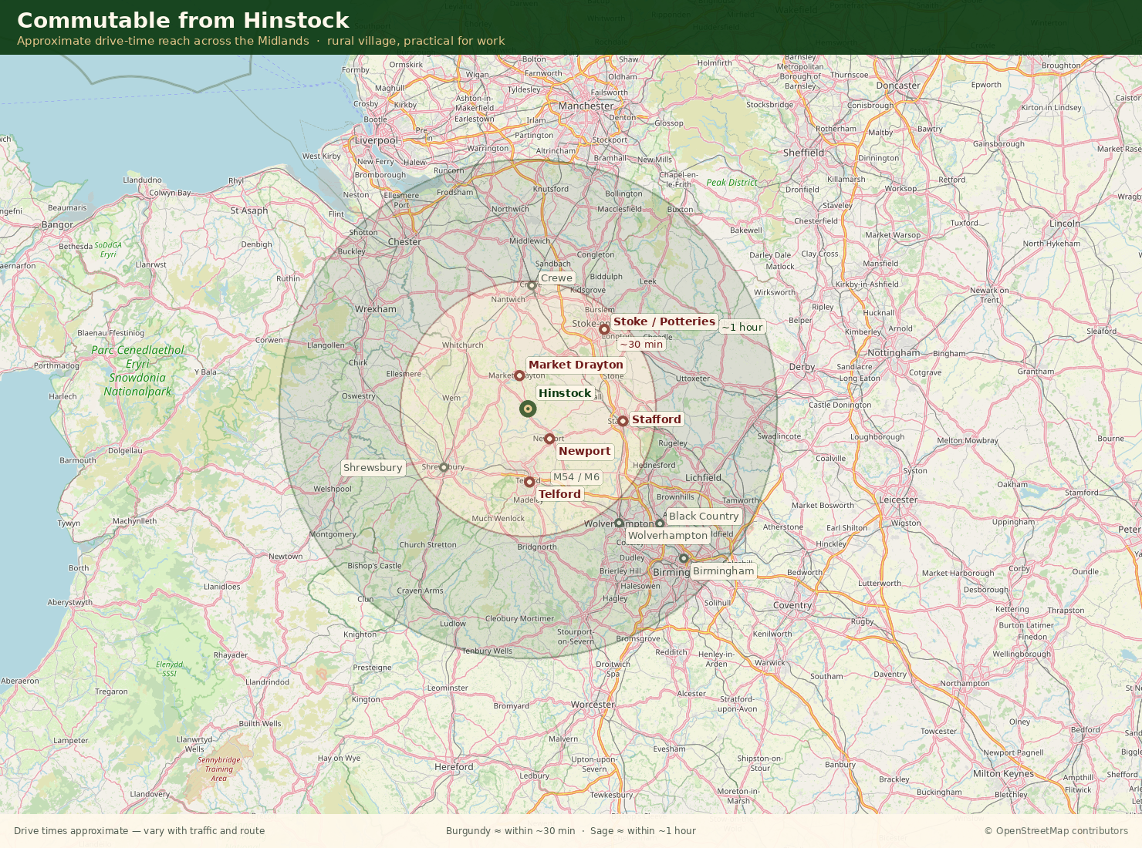Click the Burgundy and Sage legend text
Image resolution: width=1142 pixels, height=848 pixels.
[x=571, y=831]
